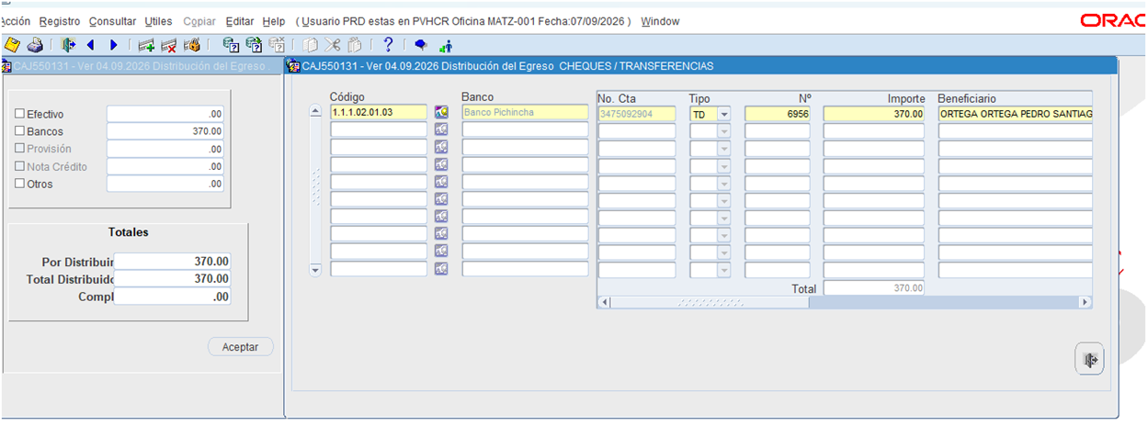Click the Enter Query toolbar icon
The image size is (1148, 437).
[232, 44]
